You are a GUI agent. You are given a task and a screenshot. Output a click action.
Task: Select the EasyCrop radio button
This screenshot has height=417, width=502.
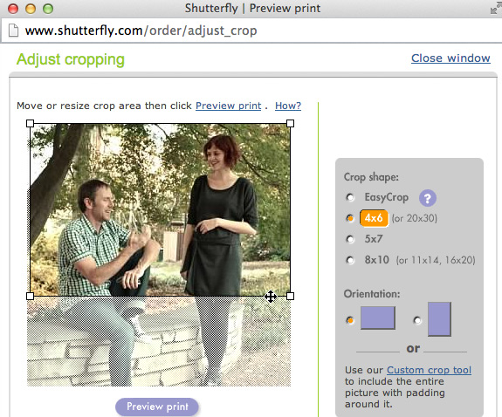click(350, 197)
